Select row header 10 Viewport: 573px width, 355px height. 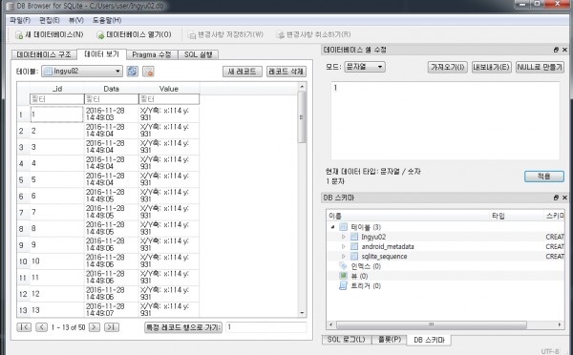pos(23,261)
